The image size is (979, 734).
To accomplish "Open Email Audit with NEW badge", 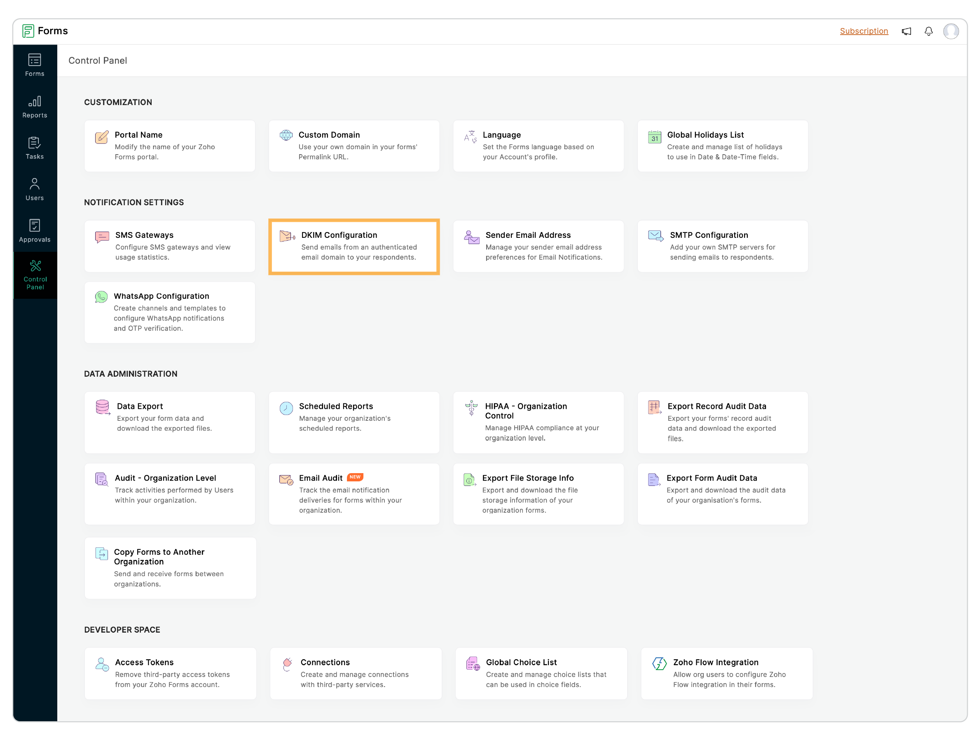I will (354, 494).
